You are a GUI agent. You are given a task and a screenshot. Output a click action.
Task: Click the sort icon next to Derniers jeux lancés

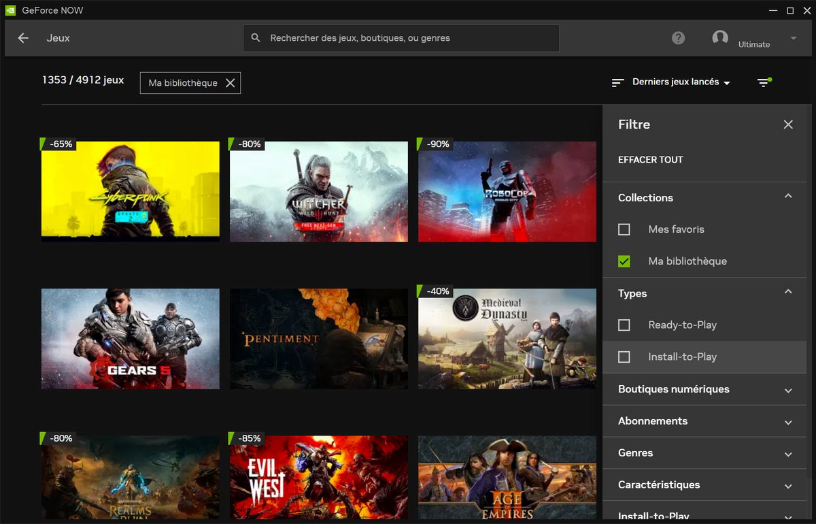click(617, 82)
